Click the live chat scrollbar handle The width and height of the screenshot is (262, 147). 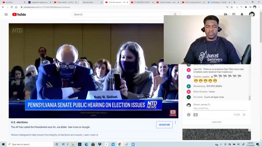tap(249, 98)
